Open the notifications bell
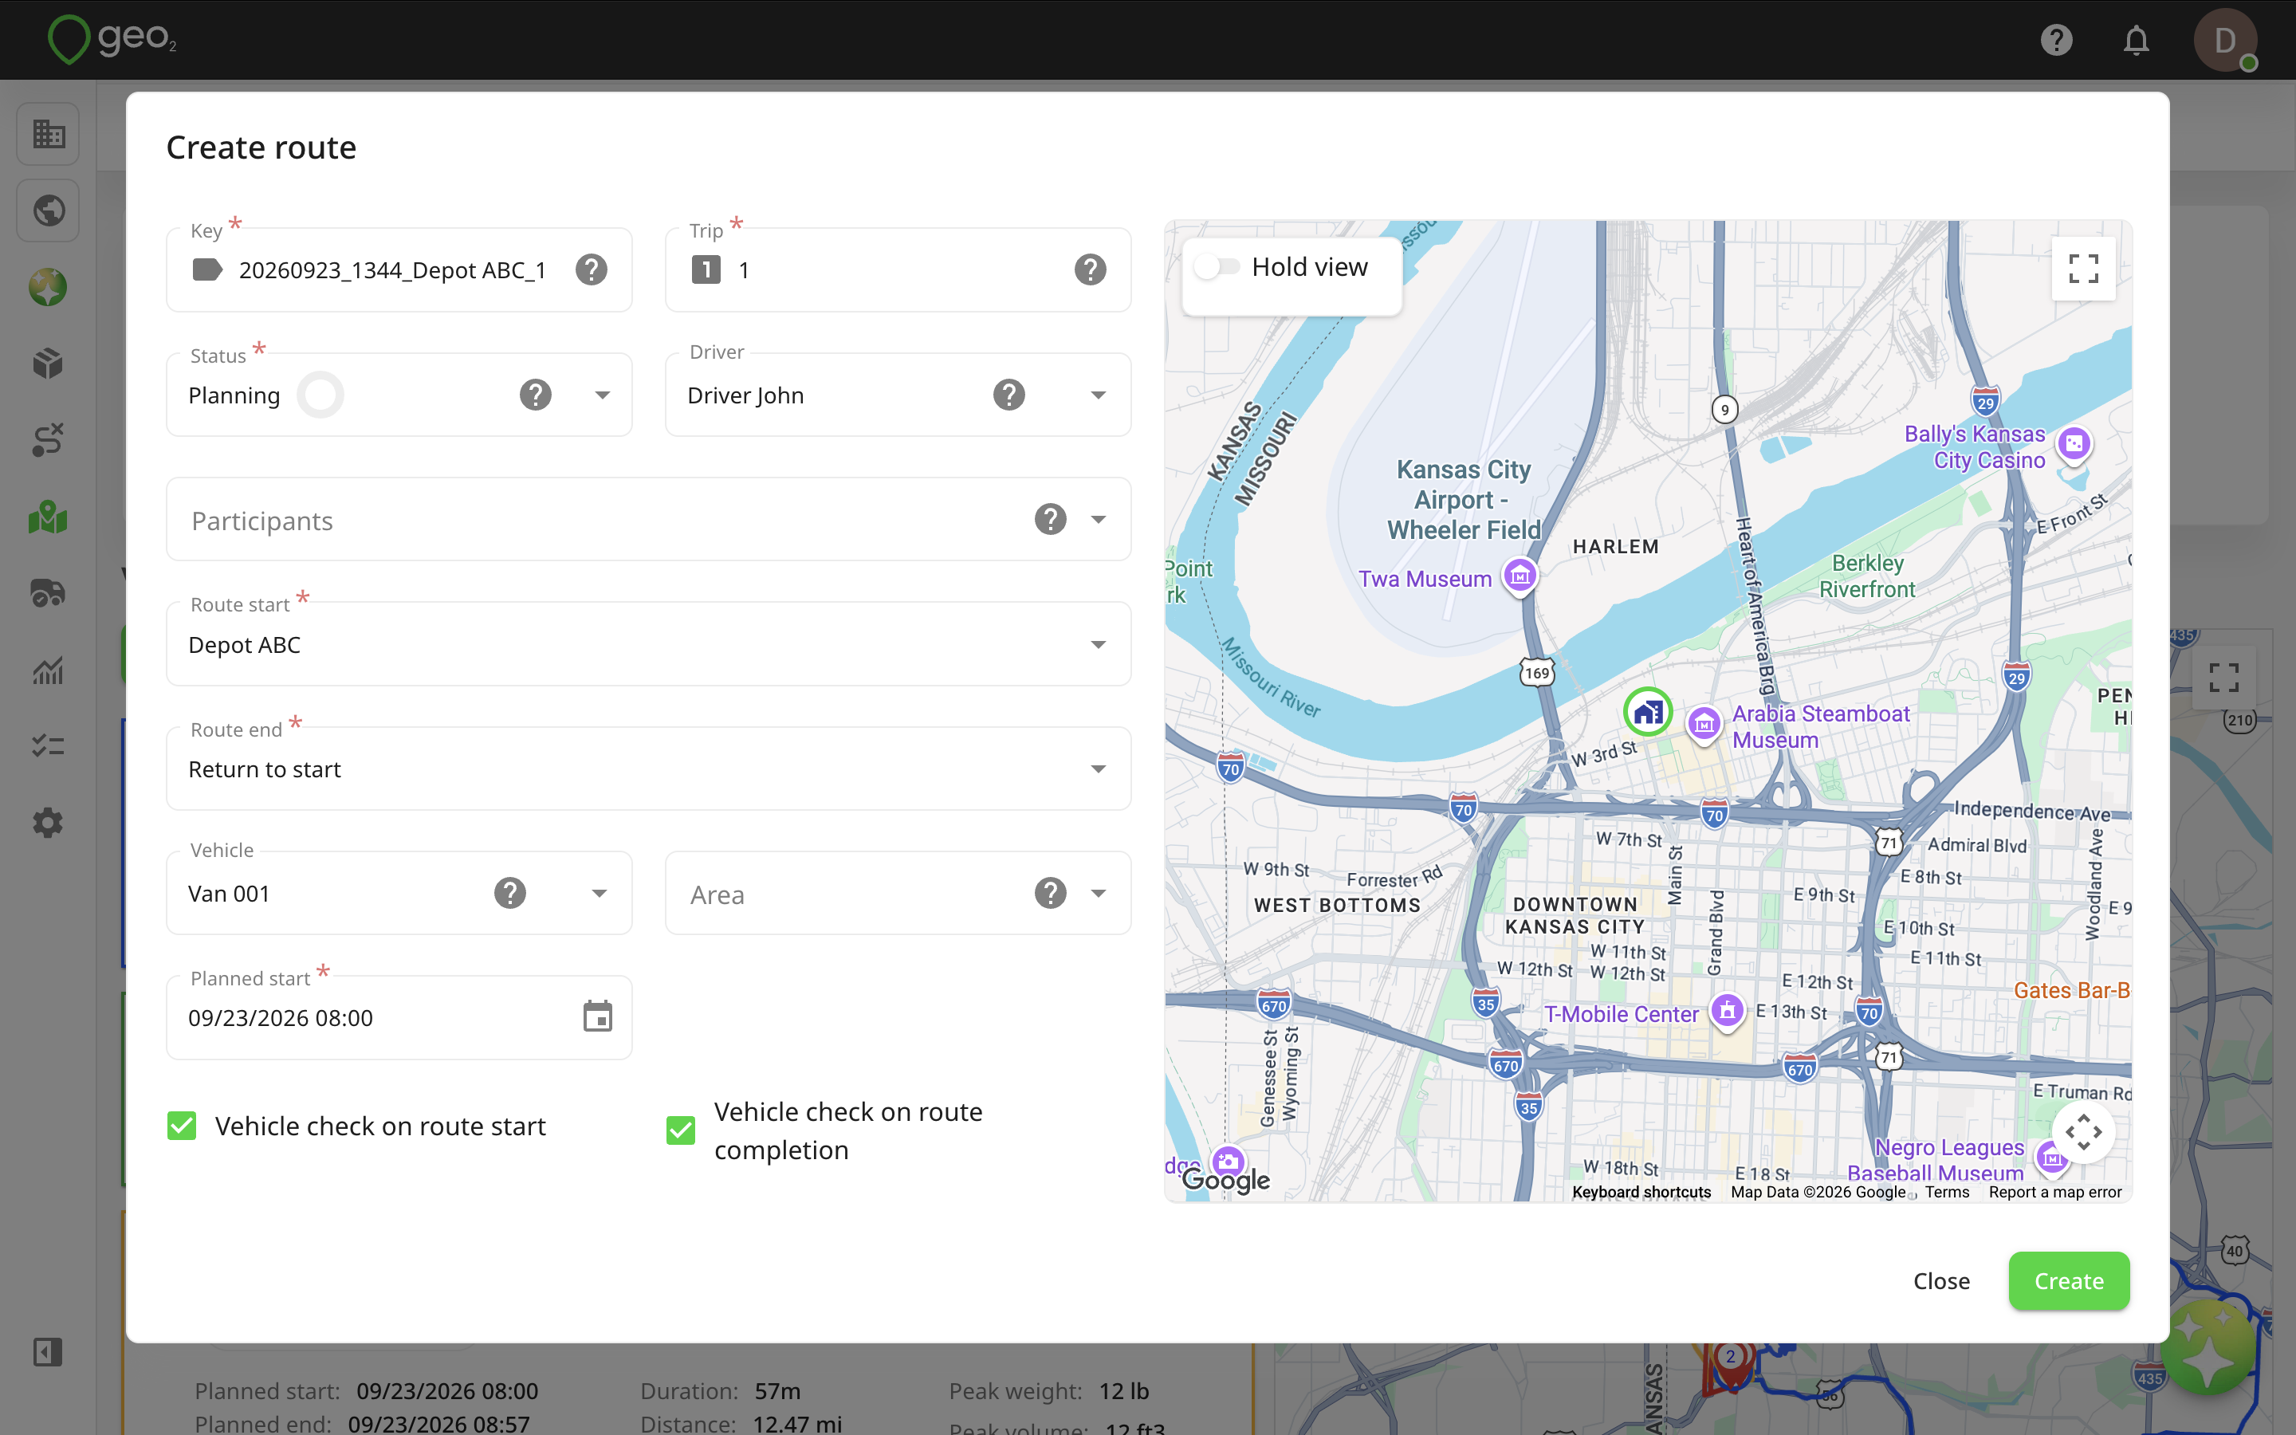The width and height of the screenshot is (2296, 1435). (x=2136, y=40)
